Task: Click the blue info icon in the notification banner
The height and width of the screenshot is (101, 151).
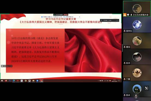Action: click(x=42, y=17)
